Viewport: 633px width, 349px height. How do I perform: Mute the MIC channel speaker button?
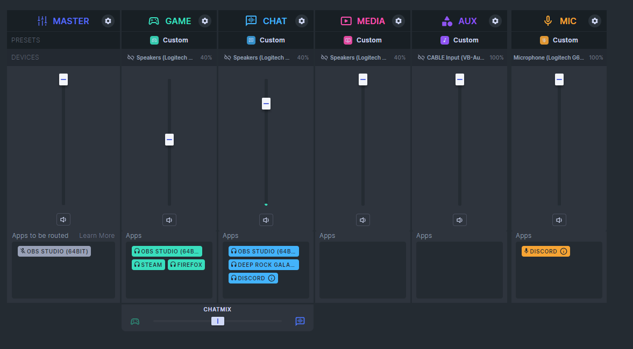coord(559,220)
